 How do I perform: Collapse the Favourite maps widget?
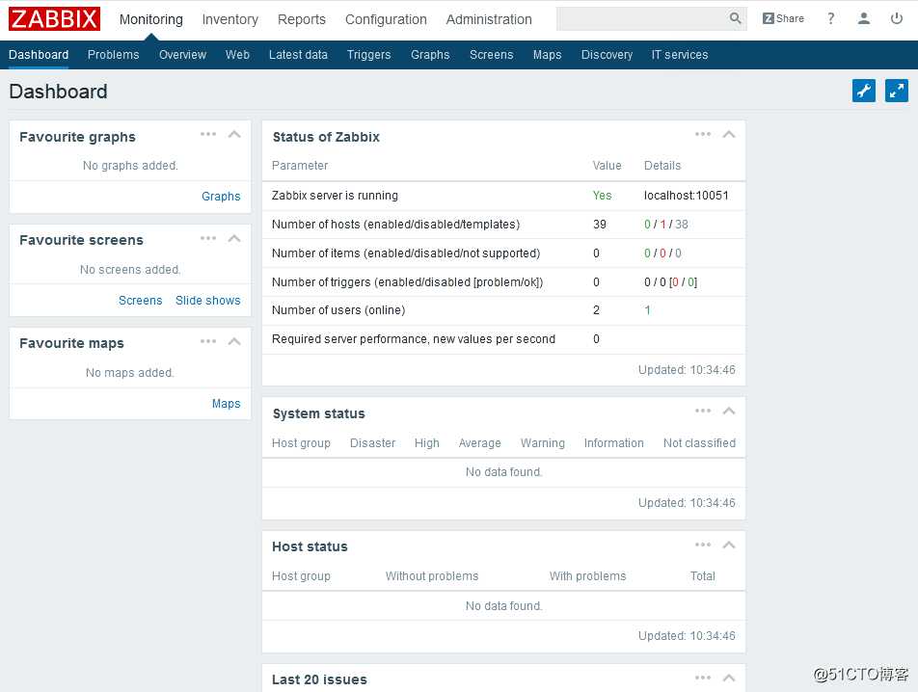pos(234,341)
